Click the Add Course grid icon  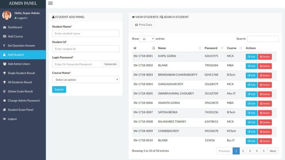click(4, 36)
